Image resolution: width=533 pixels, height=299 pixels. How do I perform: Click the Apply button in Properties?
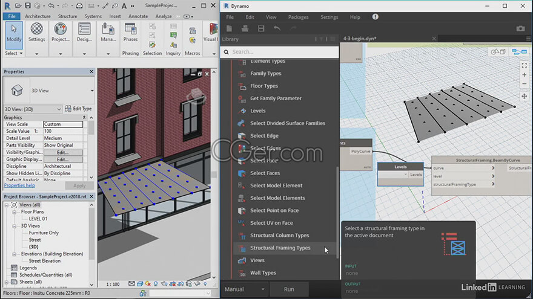tap(79, 186)
